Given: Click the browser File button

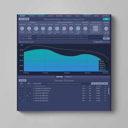Looking at the screenshot, I should [x=93, y=83].
